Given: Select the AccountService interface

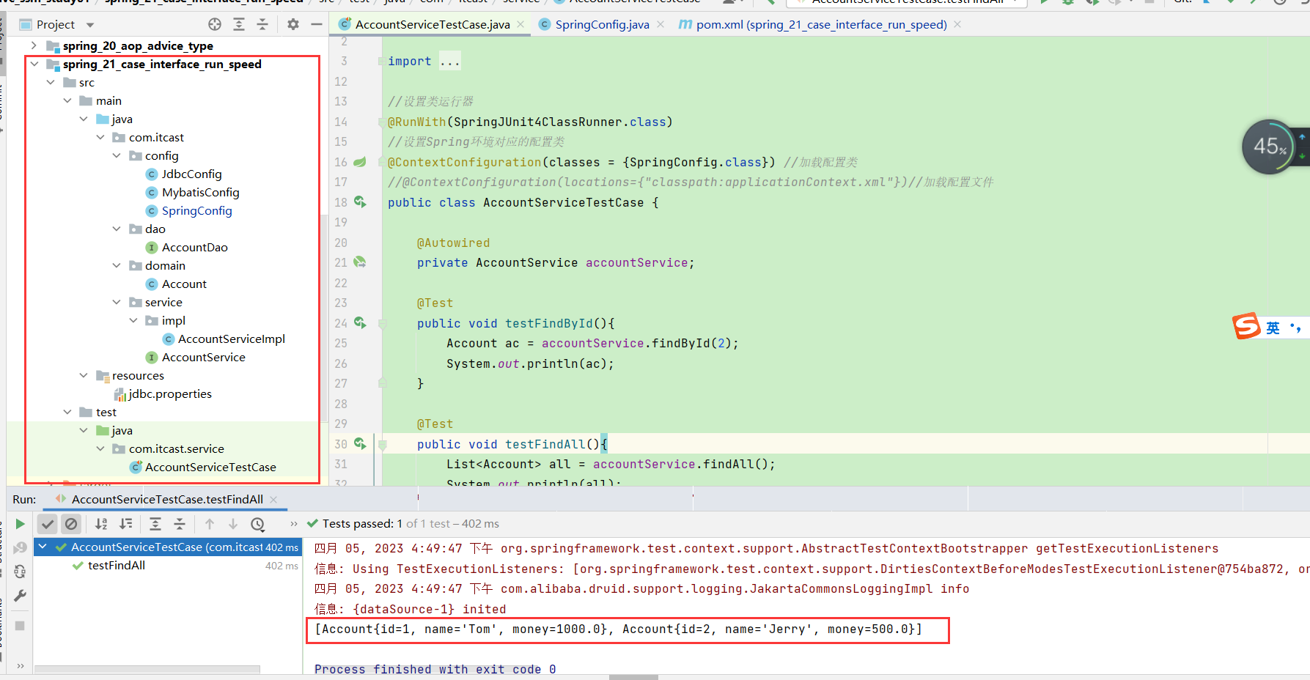Looking at the screenshot, I should click(x=203, y=357).
